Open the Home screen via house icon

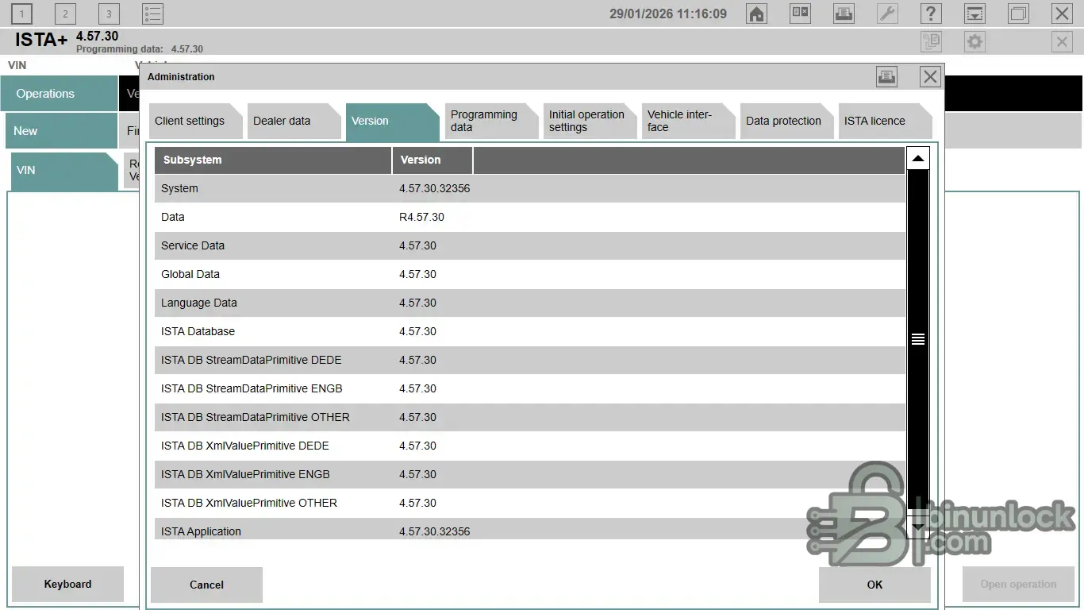coord(756,14)
